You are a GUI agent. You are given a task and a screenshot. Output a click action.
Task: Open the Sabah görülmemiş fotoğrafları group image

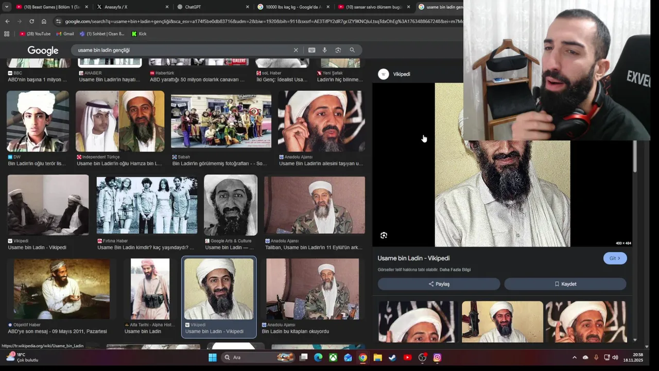click(221, 121)
